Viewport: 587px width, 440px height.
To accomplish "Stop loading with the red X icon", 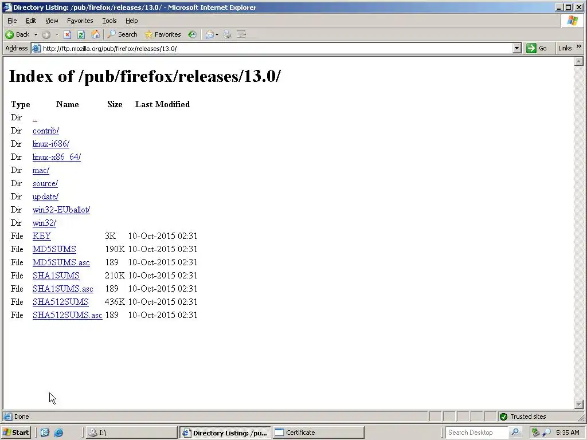I will pyautogui.click(x=68, y=35).
